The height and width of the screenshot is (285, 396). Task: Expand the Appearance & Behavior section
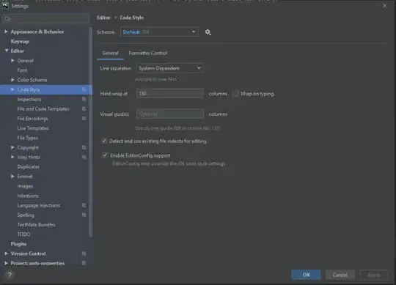tap(6, 32)
